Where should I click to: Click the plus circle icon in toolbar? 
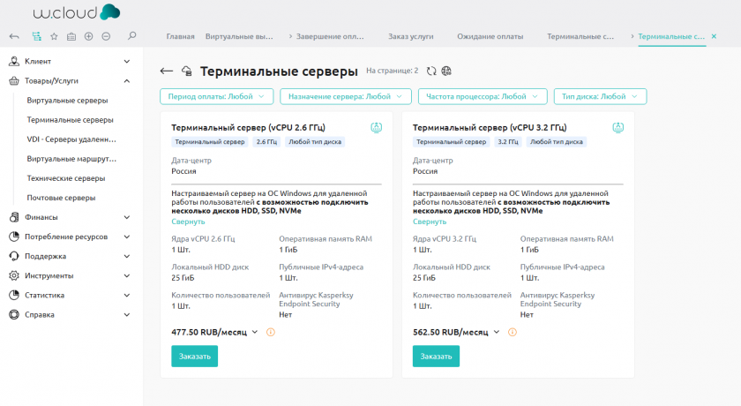coord(88,36)
